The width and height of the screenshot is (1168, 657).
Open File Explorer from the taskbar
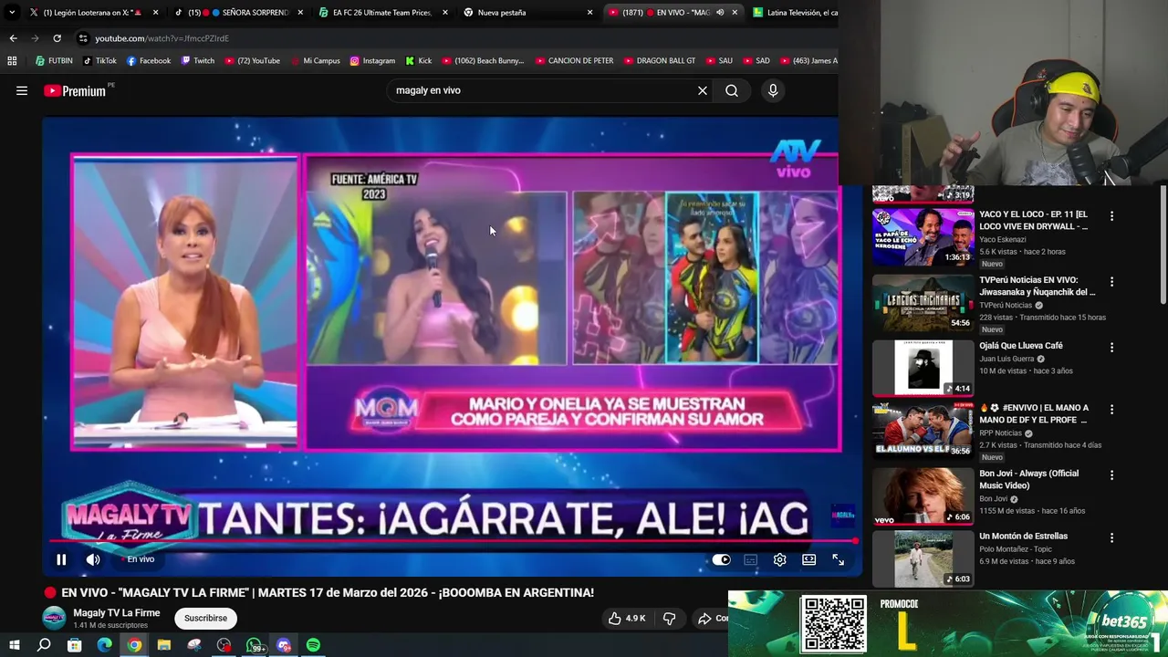pos(164,645)
